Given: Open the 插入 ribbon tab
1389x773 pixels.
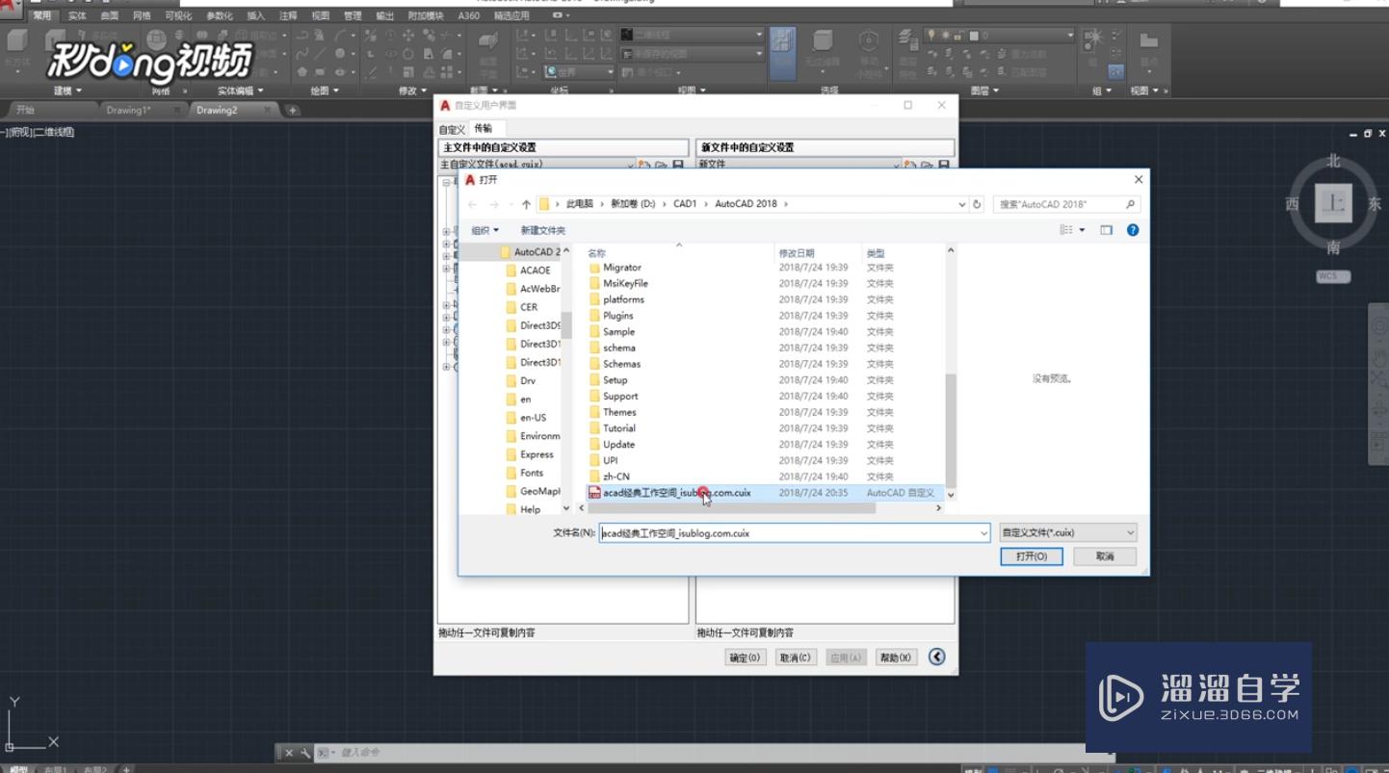Looking at the screenshot, I should pos(255,16).
